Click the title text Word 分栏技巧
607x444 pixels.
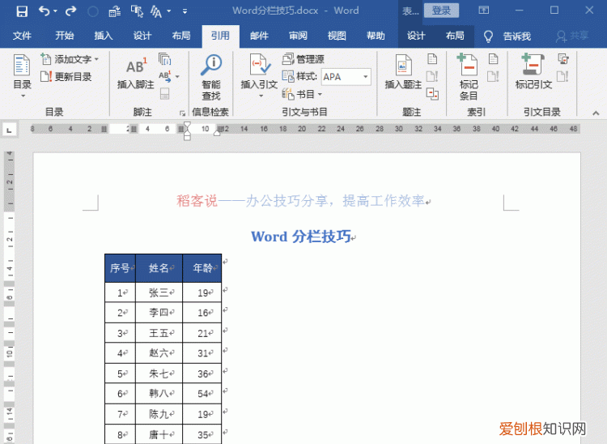301,237
